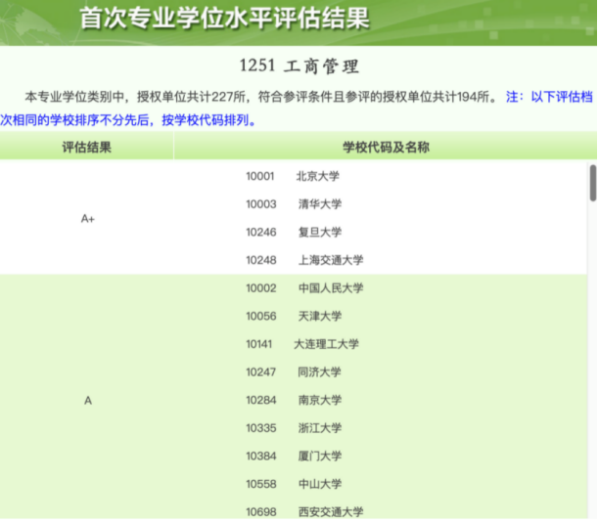Select the 北京大学 row name
599x522 pixels.
point(317,176)
